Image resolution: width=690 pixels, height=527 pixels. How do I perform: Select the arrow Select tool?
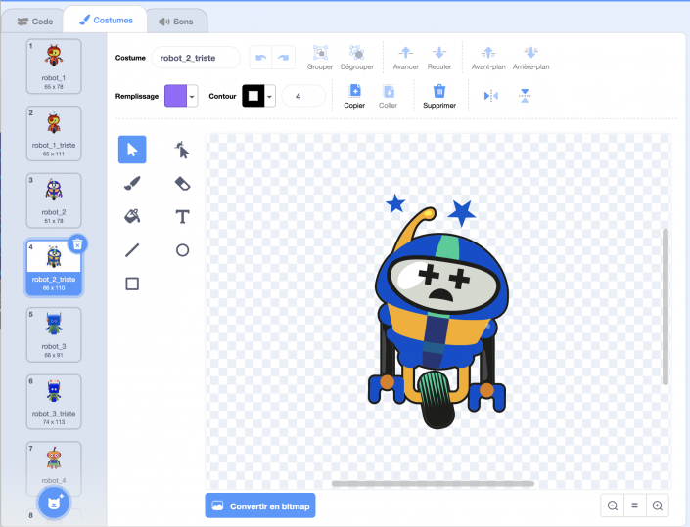tap(132, 150)
